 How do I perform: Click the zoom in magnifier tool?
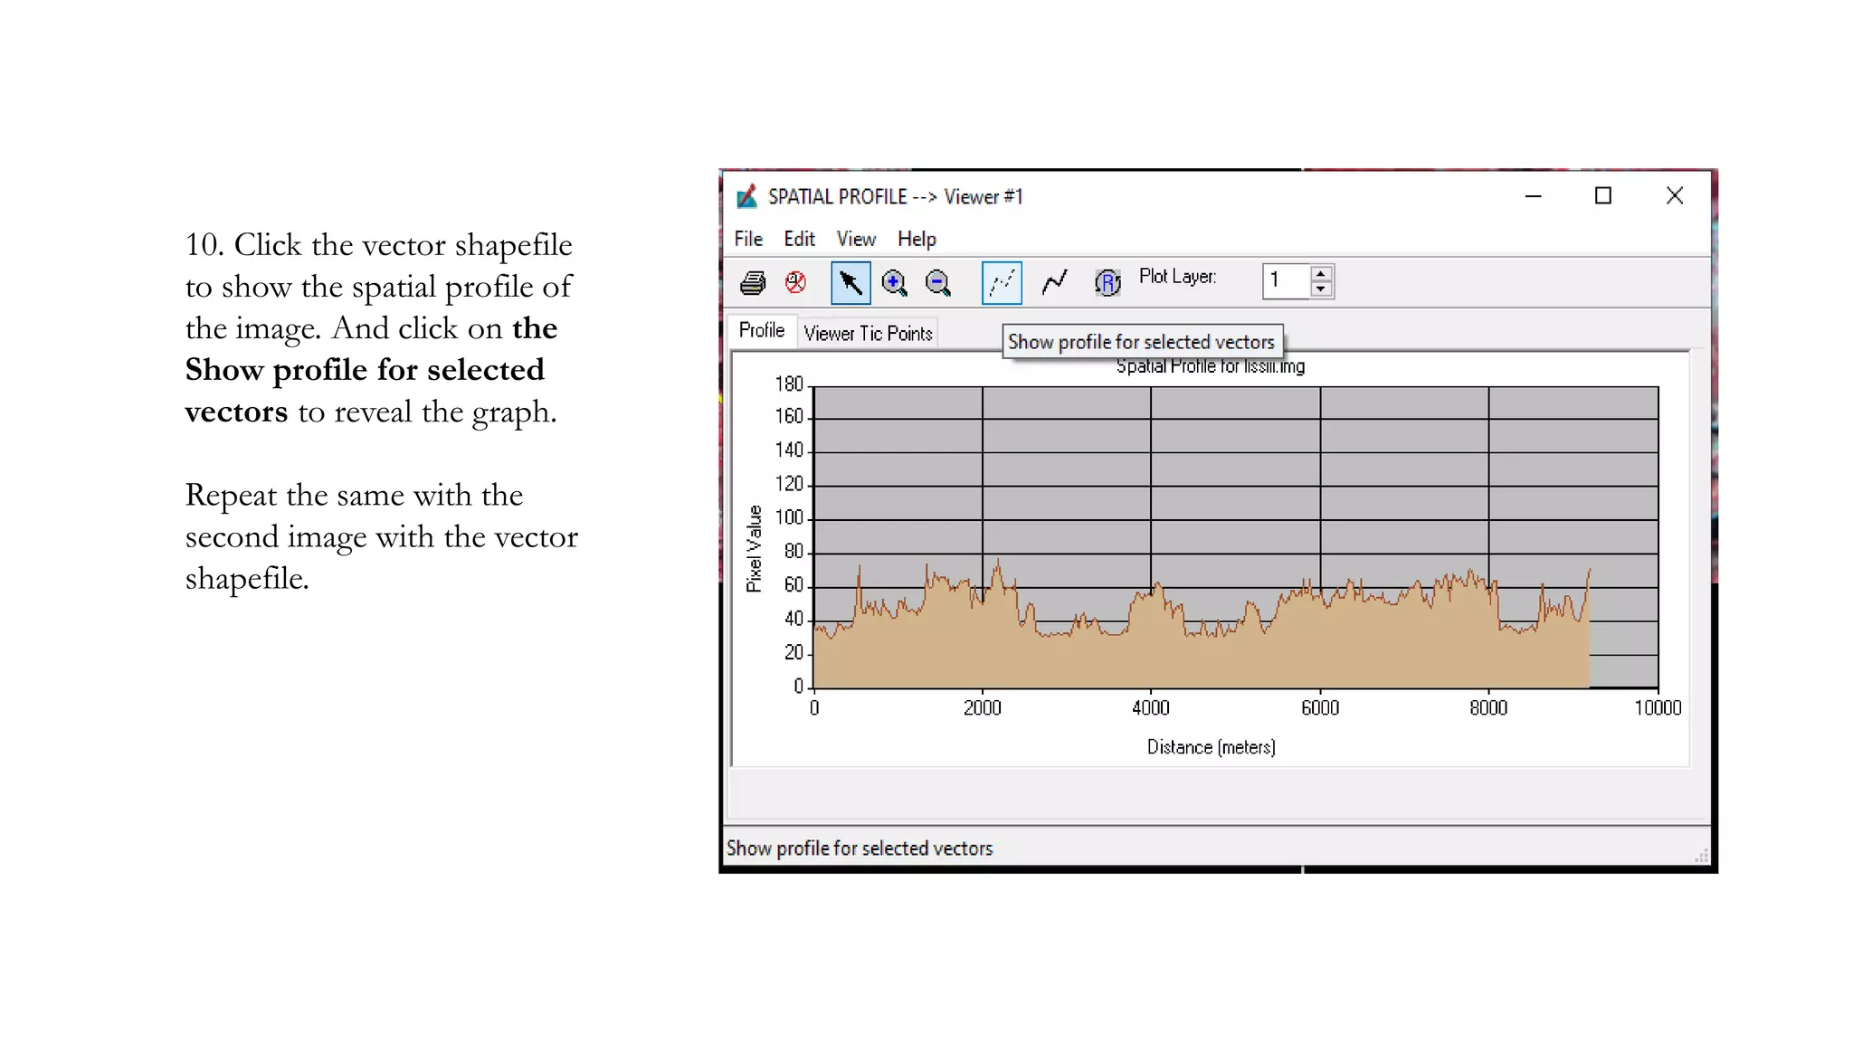[894, 283]
